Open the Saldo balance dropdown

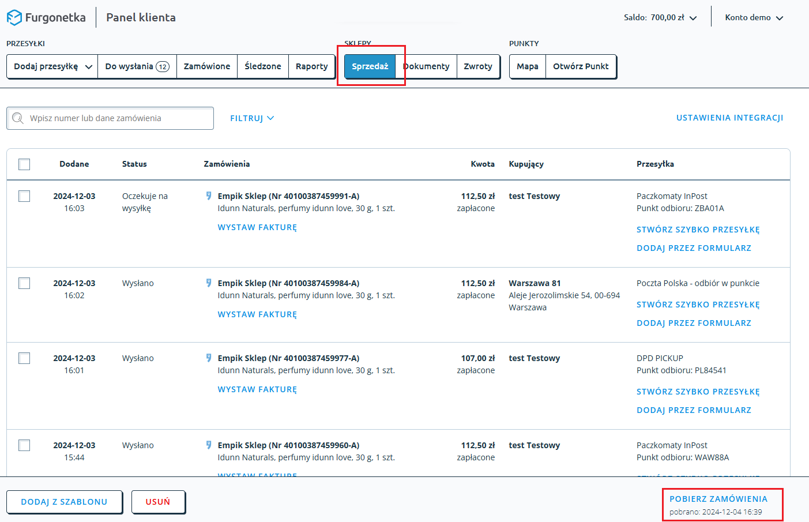[x=693, y=18]
